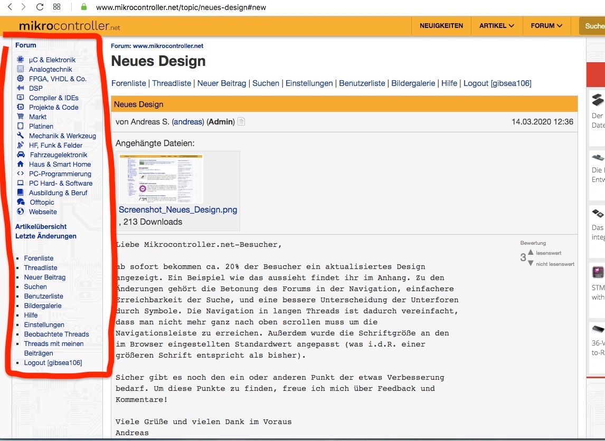The width and height of the screenshot is (605, 441).
Task: Click Hilfe in the top link bar
Action: click(449, 83)
